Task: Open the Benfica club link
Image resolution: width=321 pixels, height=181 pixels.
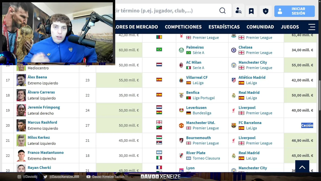Action: click(193, 93)
